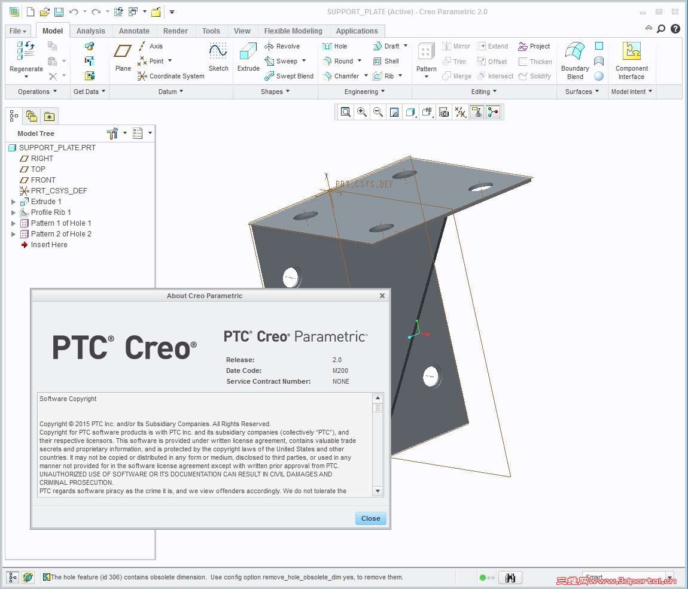Open the Editing group dropdown

484,92
